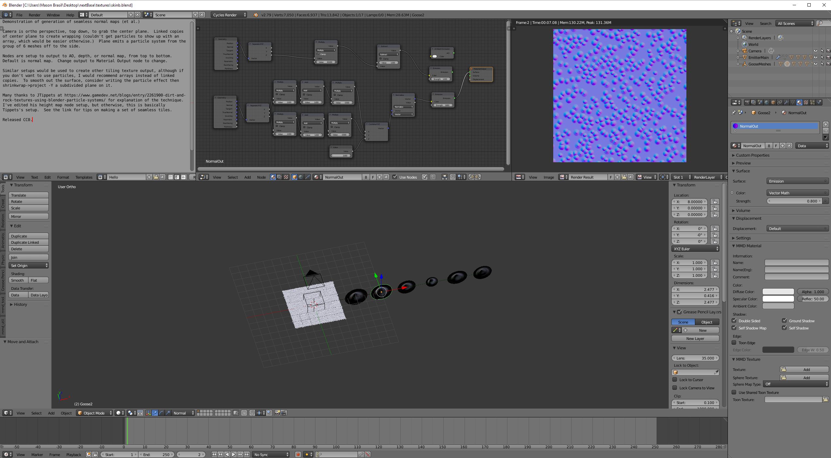This screenshot has width=831, height=458.
Task: Open the Render menu in top bar
Action: pyautogui.click(x=34, y=15)
